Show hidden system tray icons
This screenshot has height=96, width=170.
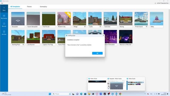click(x=145, y=94)
